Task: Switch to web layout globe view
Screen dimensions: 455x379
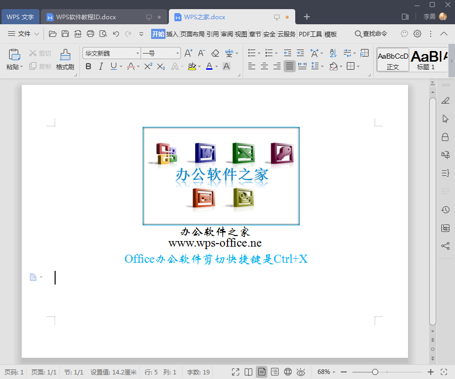Action: pos(288,372)
